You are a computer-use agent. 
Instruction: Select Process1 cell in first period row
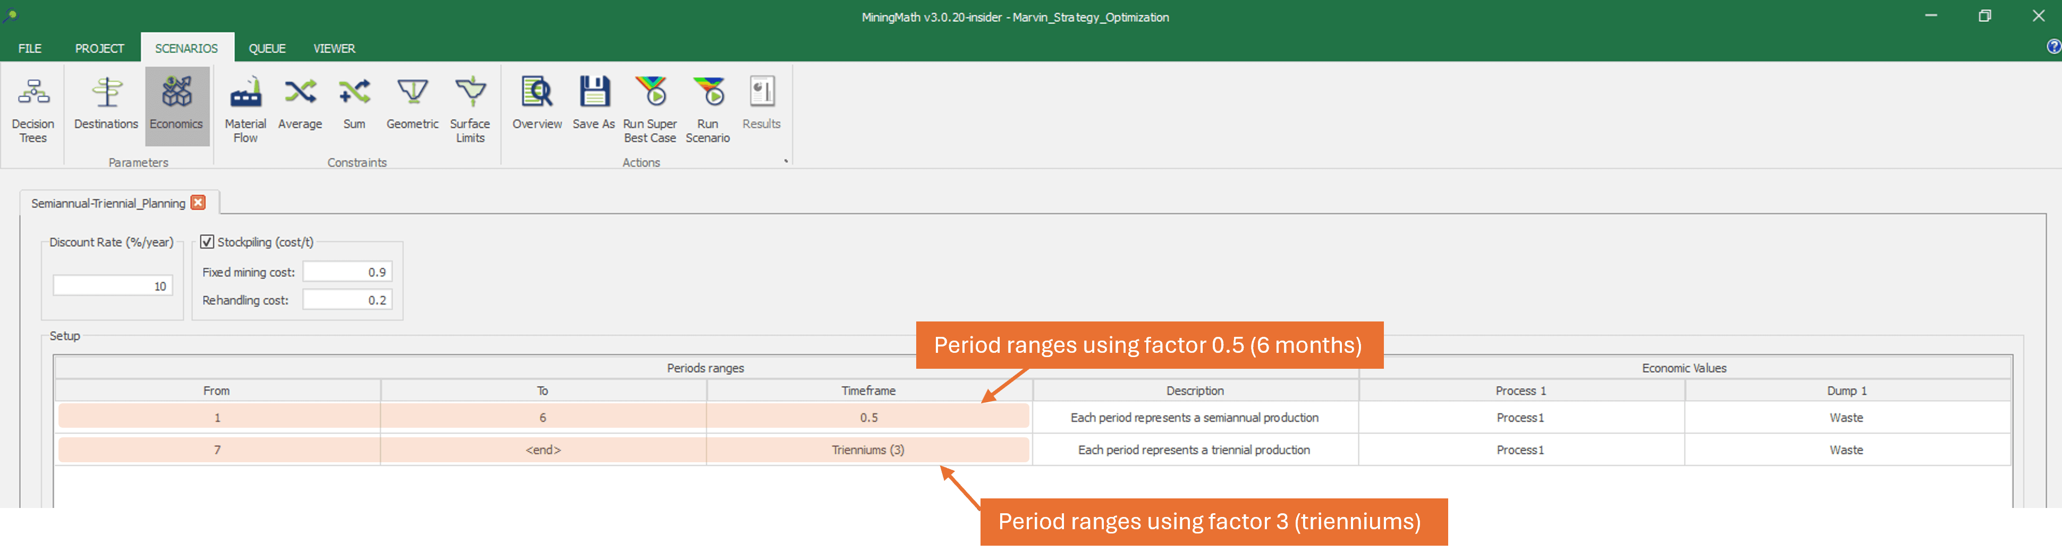coord(1520,418)
